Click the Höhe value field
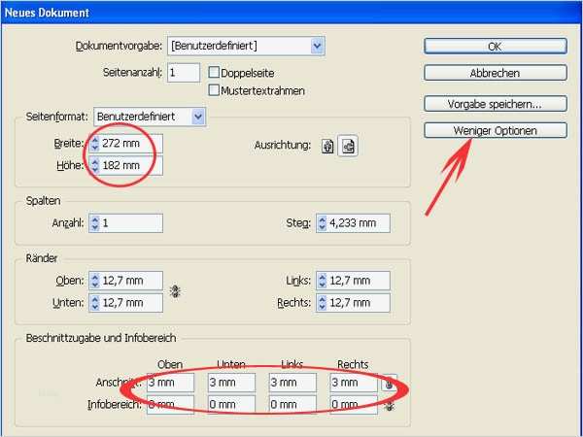This screenshot has width=583, height=437. 131,165
